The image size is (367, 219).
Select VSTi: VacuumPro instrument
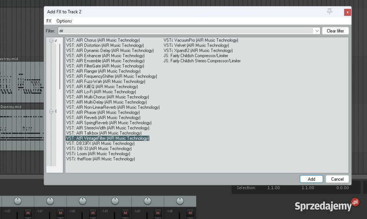pyautogui.click(x=201, y=40)
